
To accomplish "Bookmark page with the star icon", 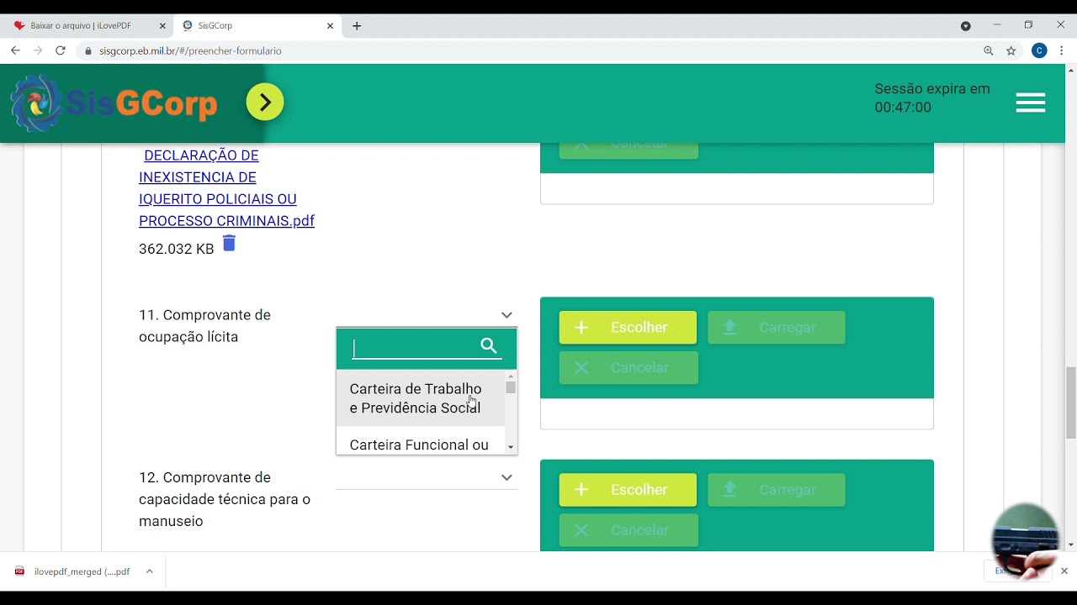I will (x=1011, y=50).
